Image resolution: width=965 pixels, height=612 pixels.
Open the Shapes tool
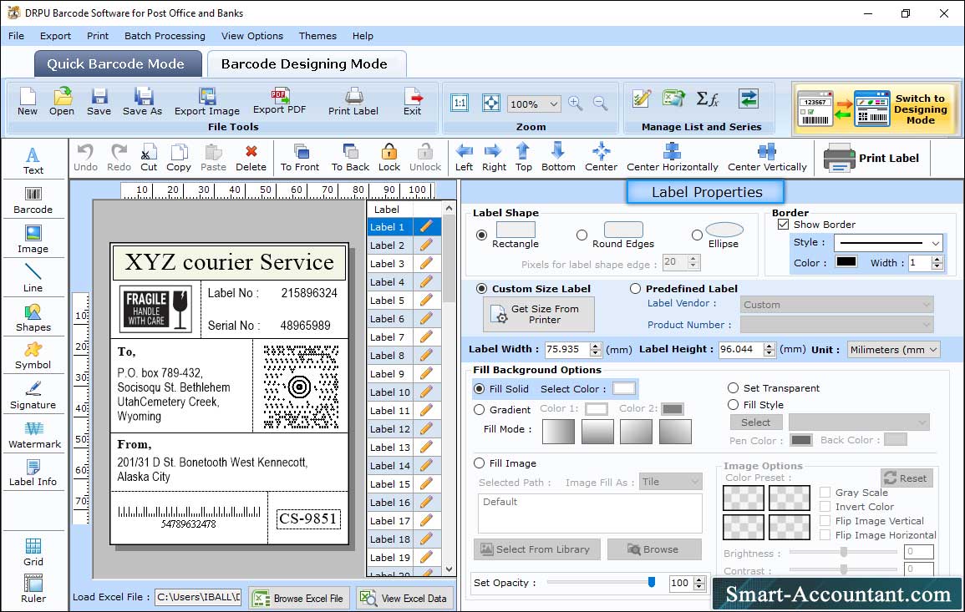[33, 317]
